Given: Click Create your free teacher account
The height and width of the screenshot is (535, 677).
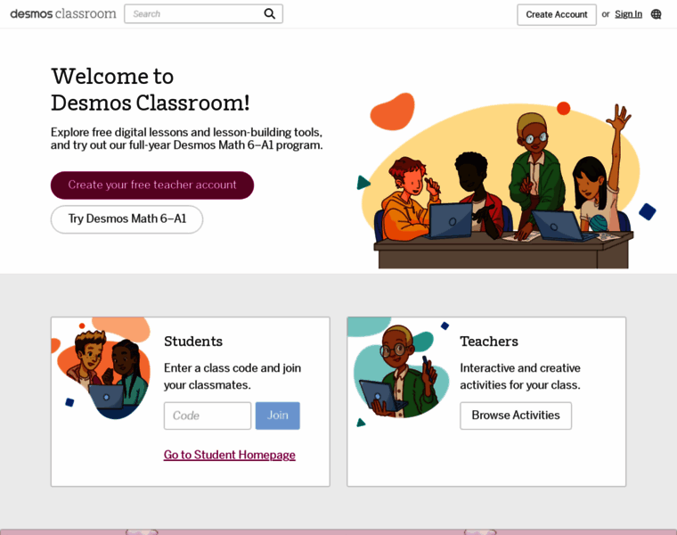Looking at the screenshot, I should click(152, 185).
